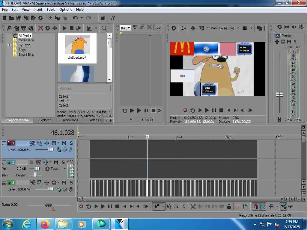Switch to the Transitions tab

(70, 120)
